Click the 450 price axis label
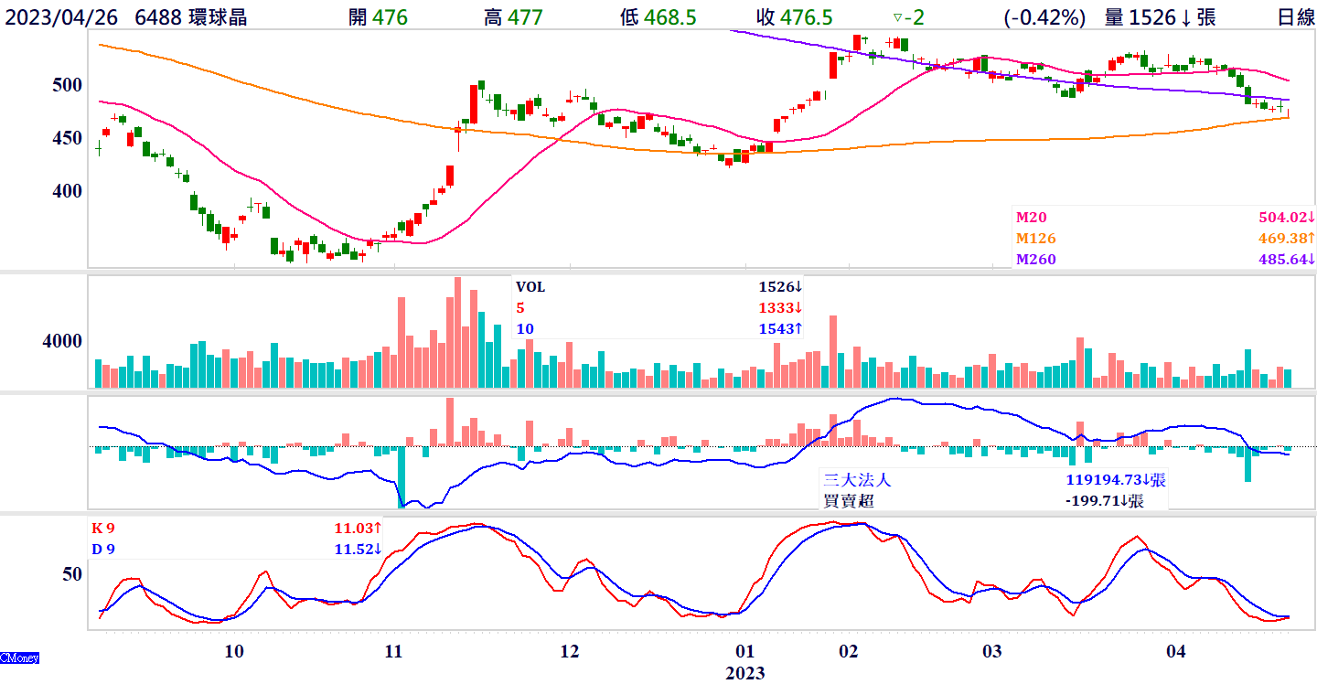This screenshot has height=684, width=1317. coord(68,138)
